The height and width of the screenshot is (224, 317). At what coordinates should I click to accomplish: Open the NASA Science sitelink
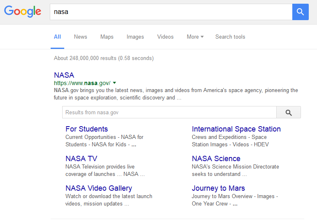216,159
